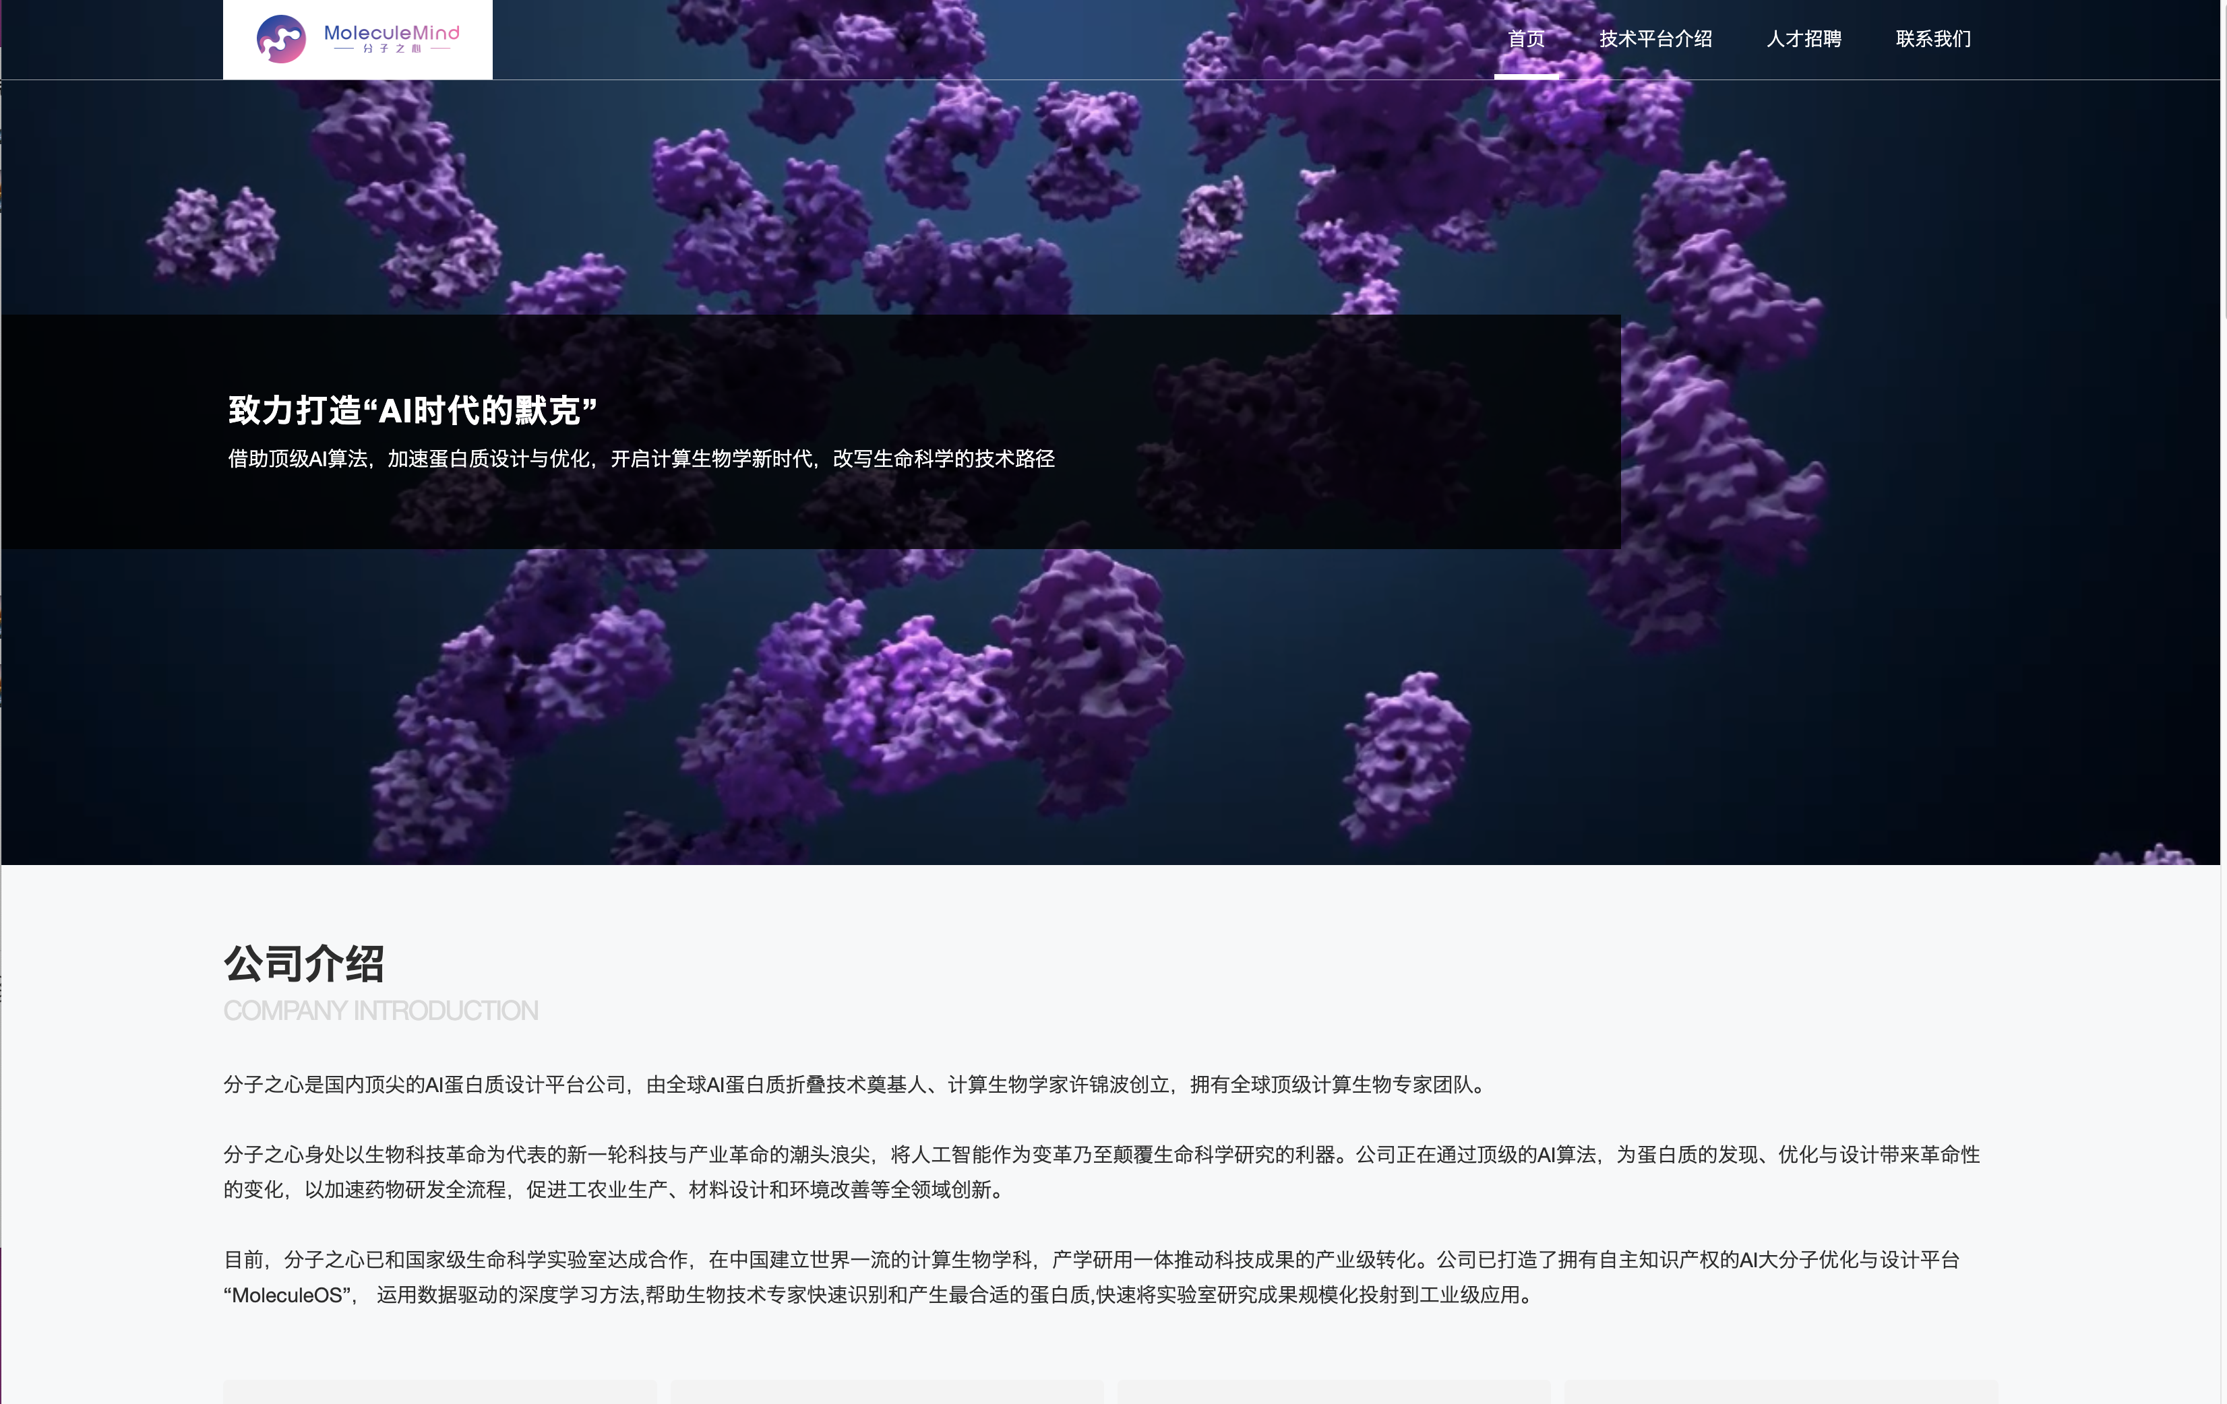Click the first paragraph mentioning 许锦波
Screen dimensions: 2227x1404
pyautogui.click(x=857, y=1084)
